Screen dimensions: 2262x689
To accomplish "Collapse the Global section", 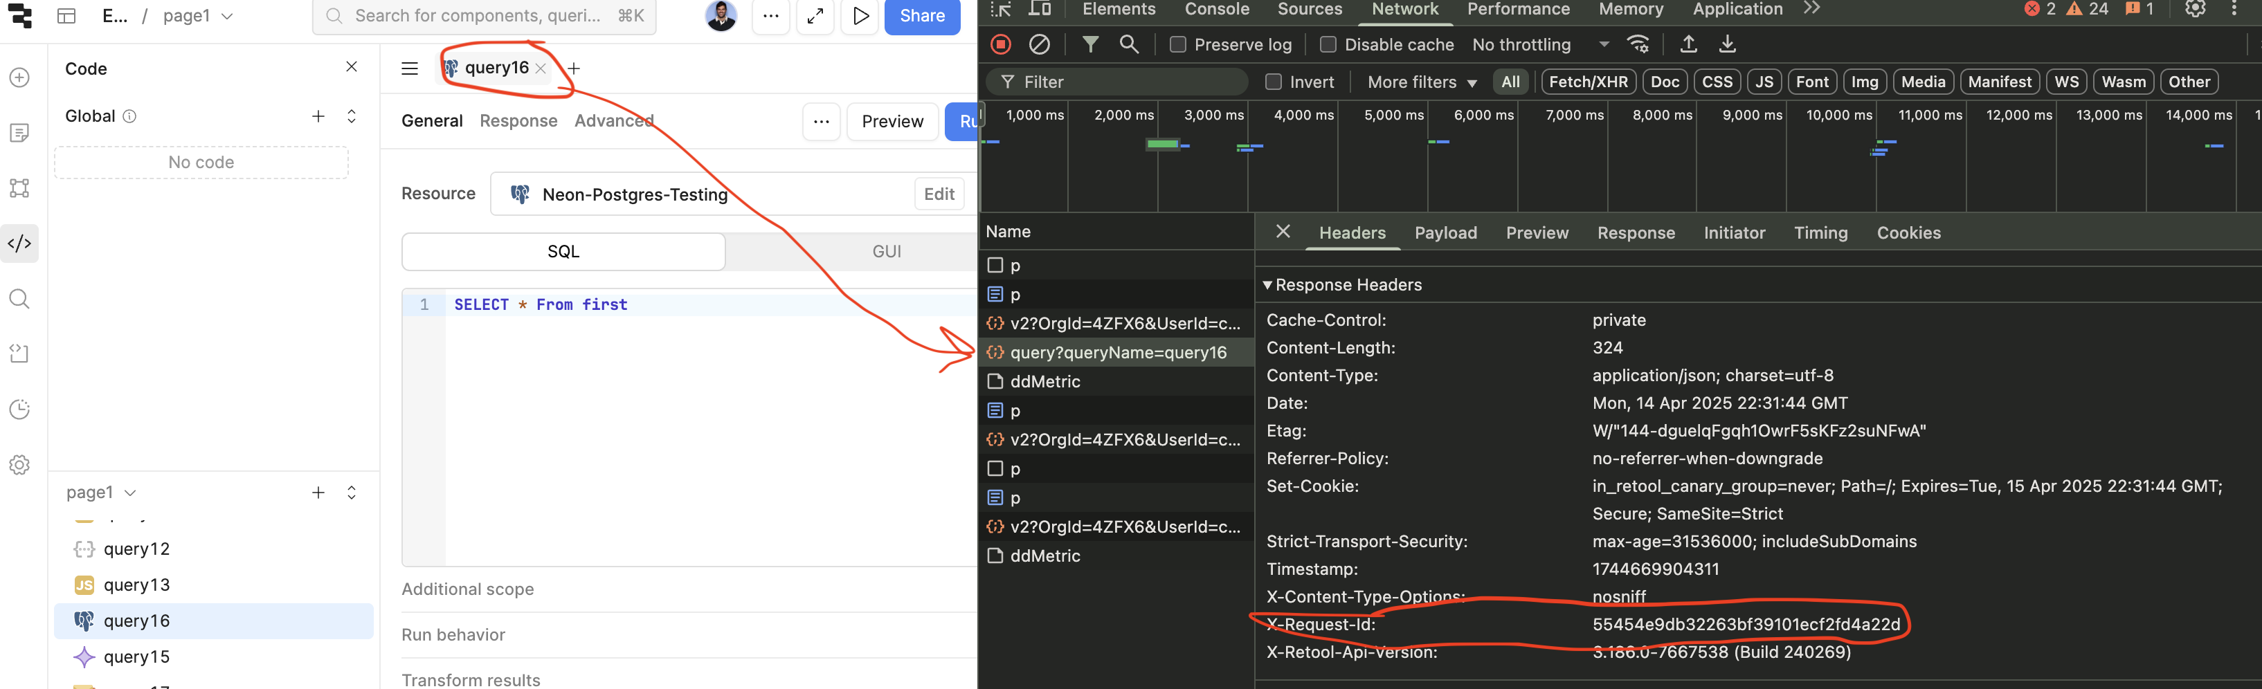I will [351, 116].
